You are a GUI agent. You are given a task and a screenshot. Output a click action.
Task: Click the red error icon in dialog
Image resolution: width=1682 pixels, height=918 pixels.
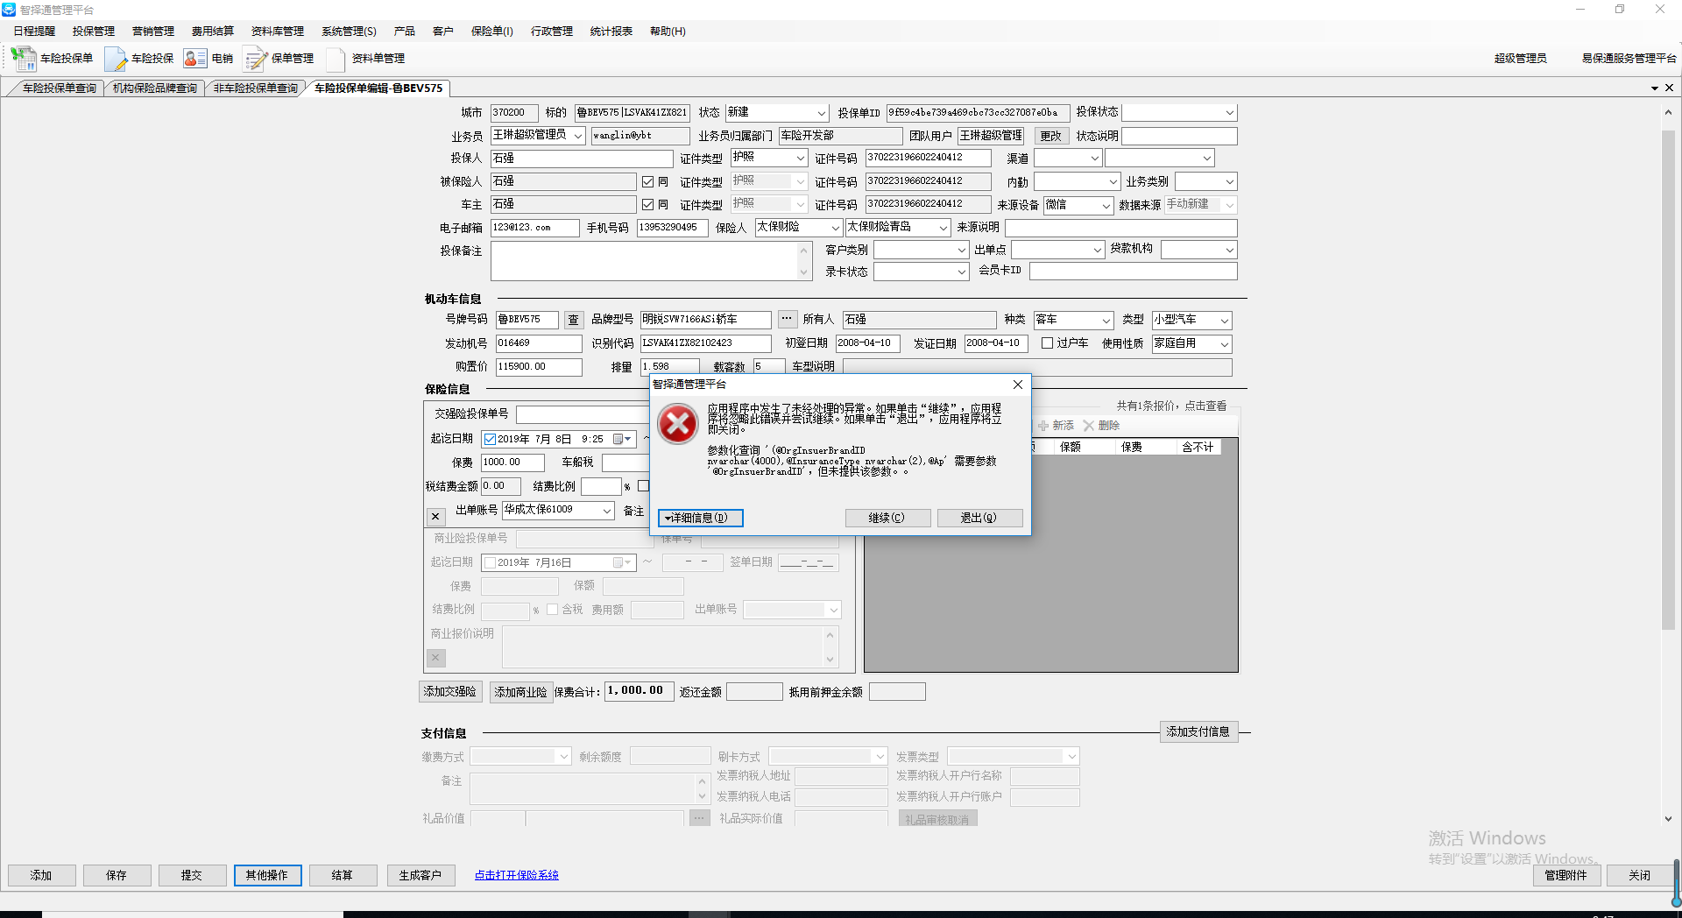click(677, 425)
